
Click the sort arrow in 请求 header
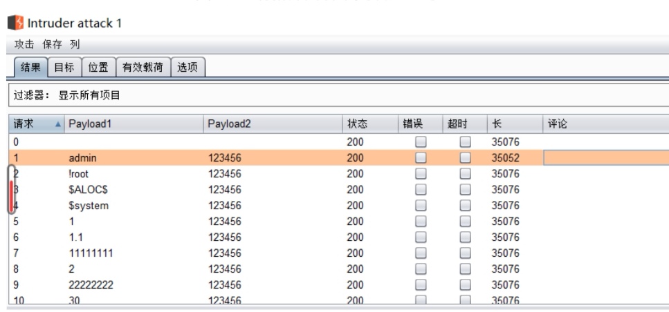point(58,124)
